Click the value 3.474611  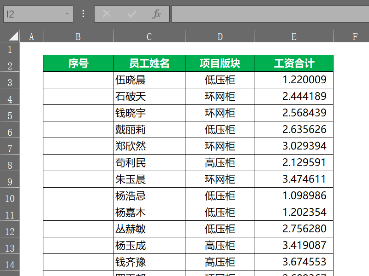[x=304, y=179]
